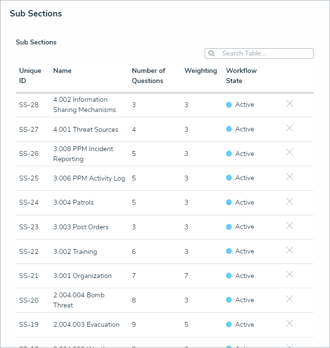The width and height of the screenshot is (330, 348).
Task: Click the Active state dot for SS-28
Action: (229, 105)
